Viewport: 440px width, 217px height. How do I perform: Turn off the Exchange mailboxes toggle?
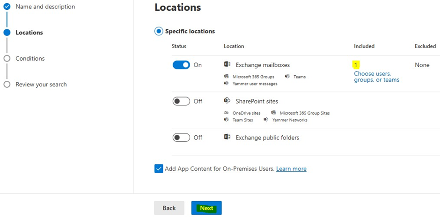[x=181, y=65]
